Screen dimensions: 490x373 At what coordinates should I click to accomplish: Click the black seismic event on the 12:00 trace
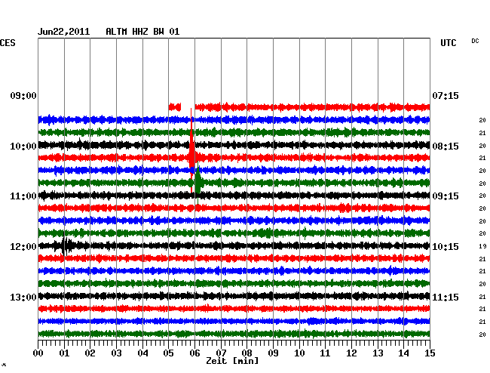pos(65,245)
